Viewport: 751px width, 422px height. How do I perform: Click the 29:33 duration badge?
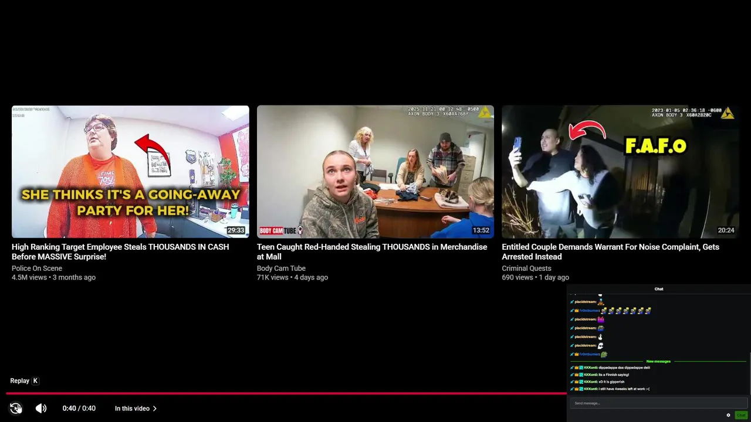tap(236, 230)
